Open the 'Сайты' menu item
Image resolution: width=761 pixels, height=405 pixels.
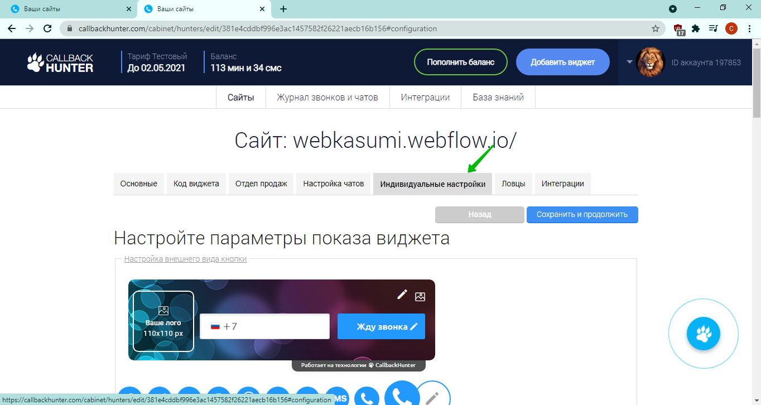tap(241, 98)
